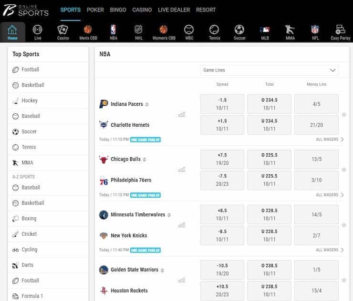The height and width of the screenshot is (301, 353).
Task: Open Soccer in Top Sports list
Action: [x=48, y=132]
